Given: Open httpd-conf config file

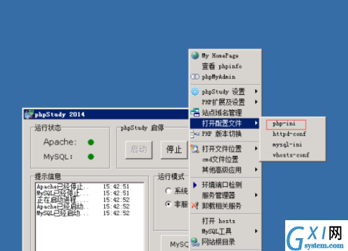Looking at the screenshot, I should [289, 134].
